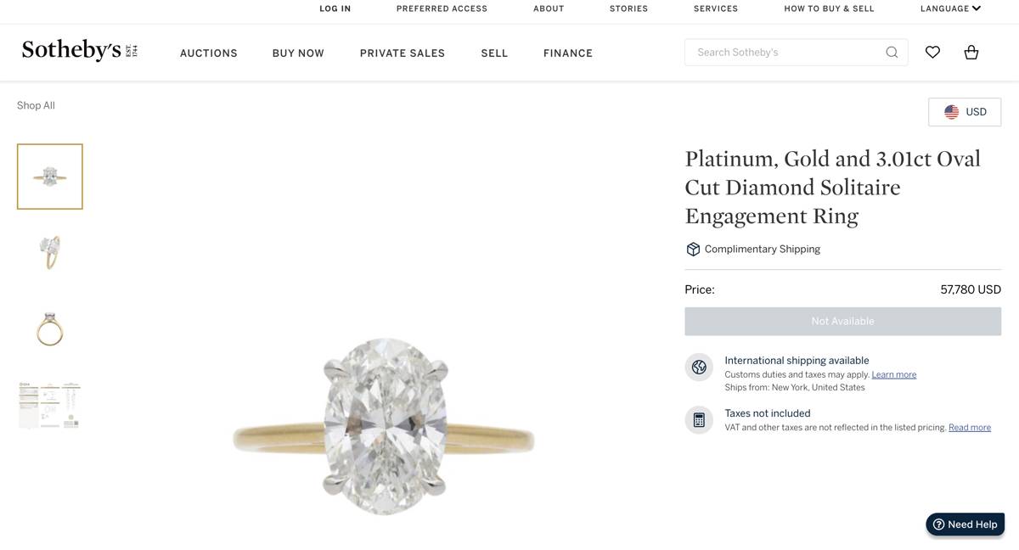
Task: Click the Log In link
Action: [x=335, y=8]
